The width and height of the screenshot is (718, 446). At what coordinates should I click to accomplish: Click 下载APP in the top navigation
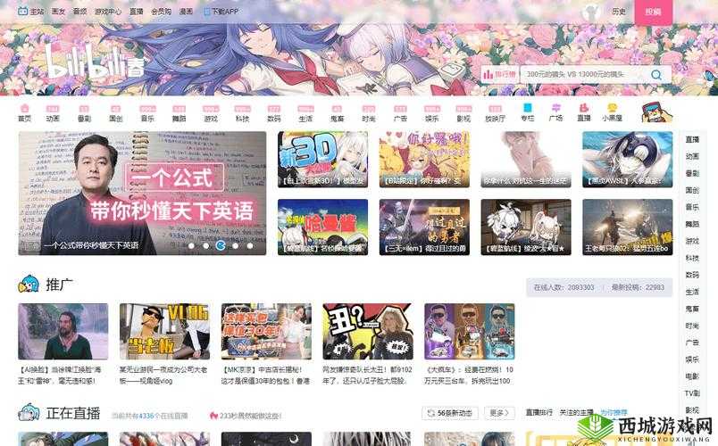point(221,11)
